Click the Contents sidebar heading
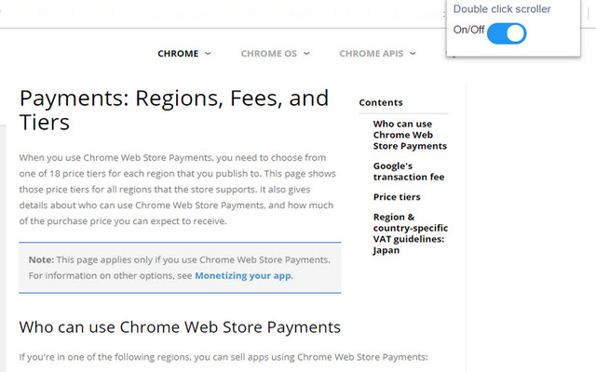Image resolution: width=596 pixels, height=372 pixels. click(381, 102)
